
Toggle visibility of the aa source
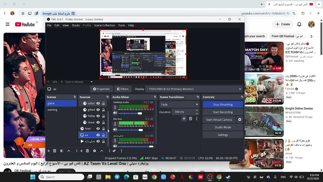(x=98, y=135)
